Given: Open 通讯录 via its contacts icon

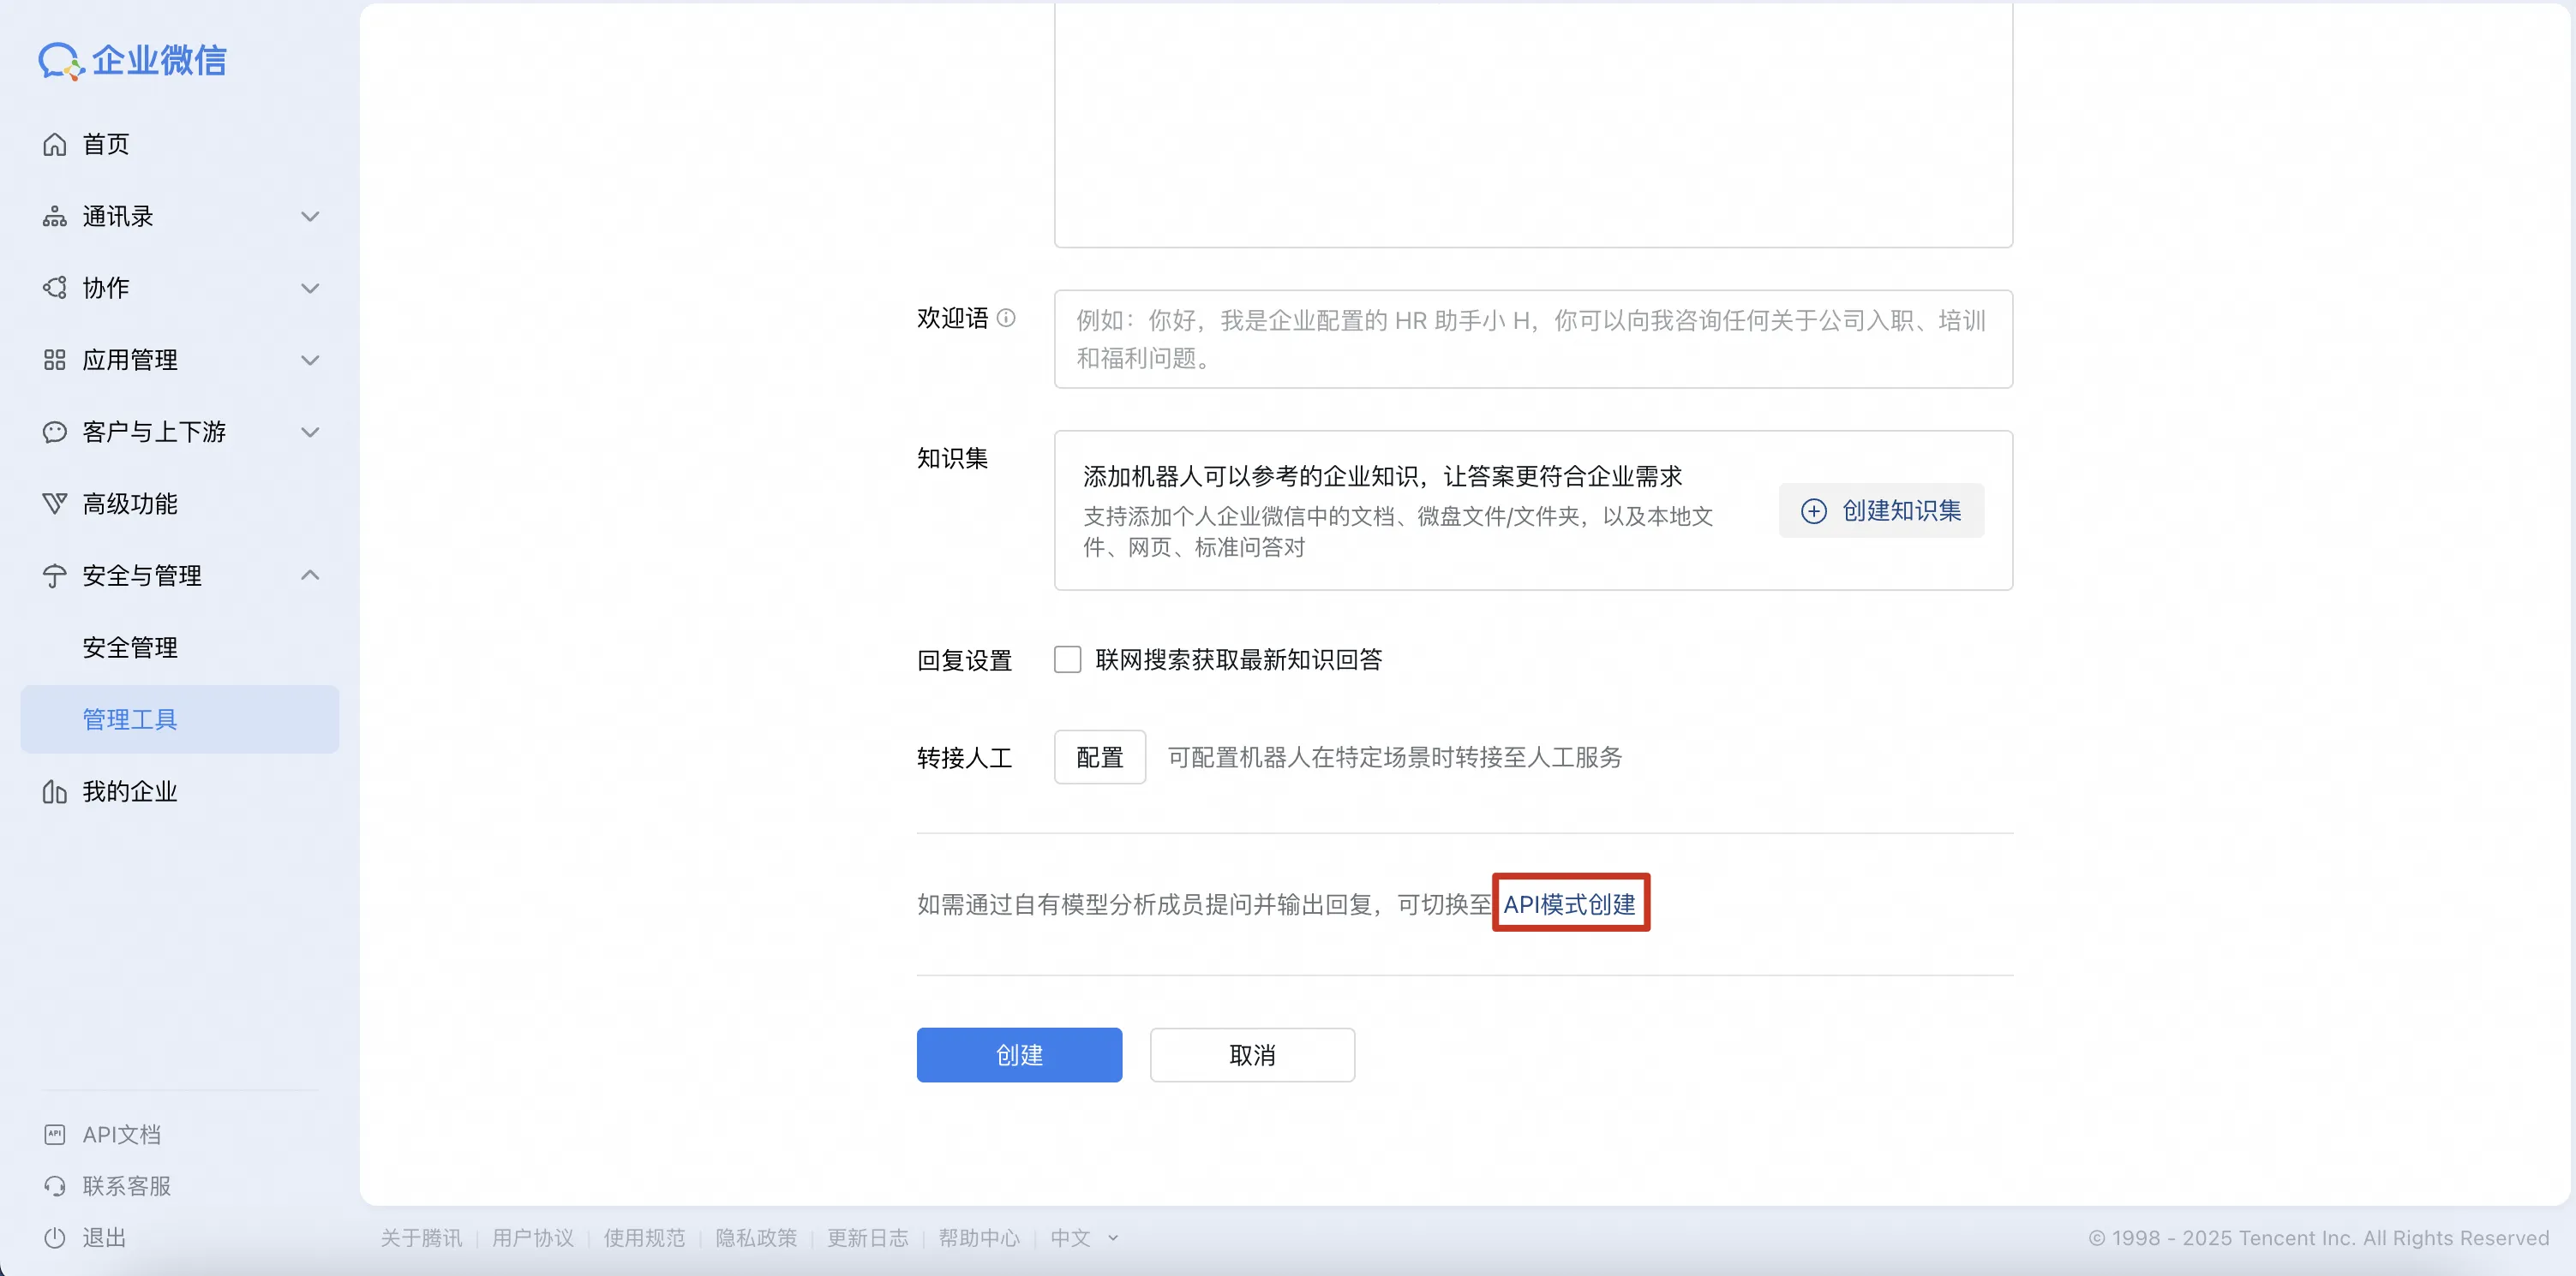Looking at the screenshot, I should (x=55, y=216).
